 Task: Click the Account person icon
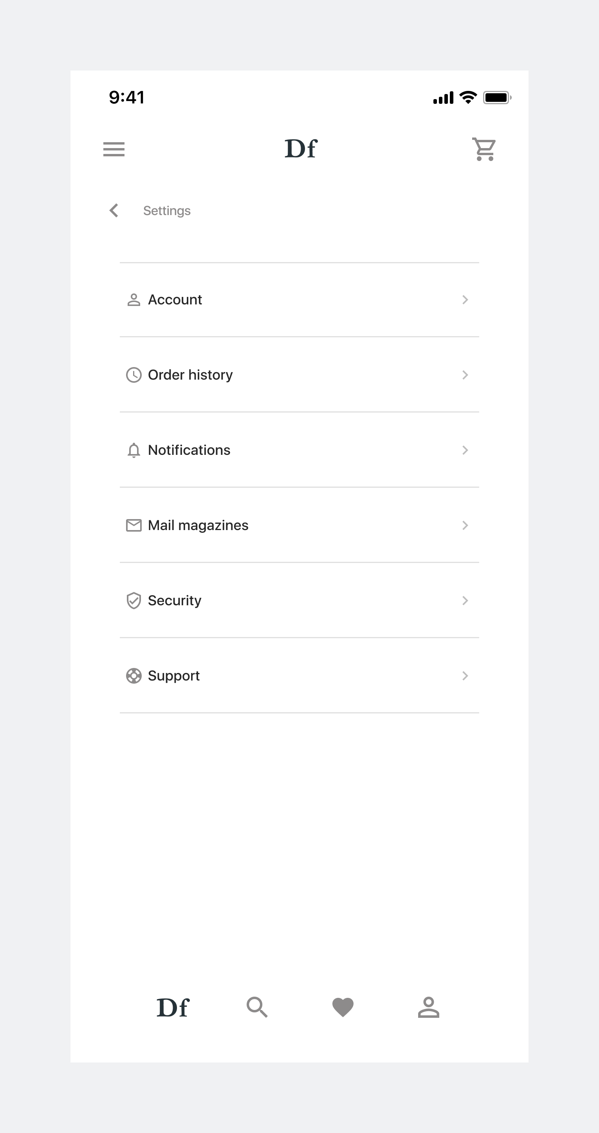134,300
